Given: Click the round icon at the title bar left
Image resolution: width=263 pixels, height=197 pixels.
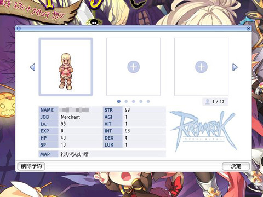Looking at the screenshot, I should [x=19, y=28].
